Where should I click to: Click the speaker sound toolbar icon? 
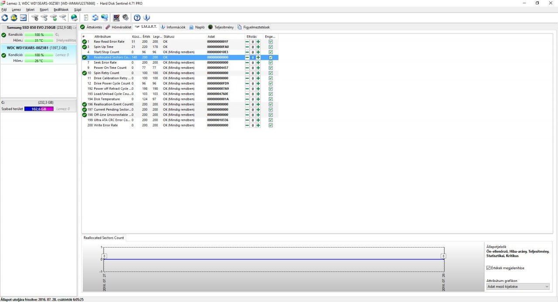pyautogui.click(x=126, y=17)
